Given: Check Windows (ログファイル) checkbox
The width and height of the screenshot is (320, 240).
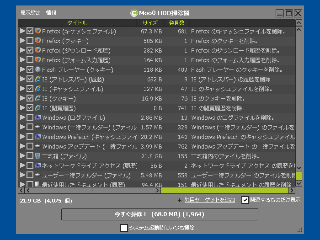Looking at the screenshot, I should (30, 117).
